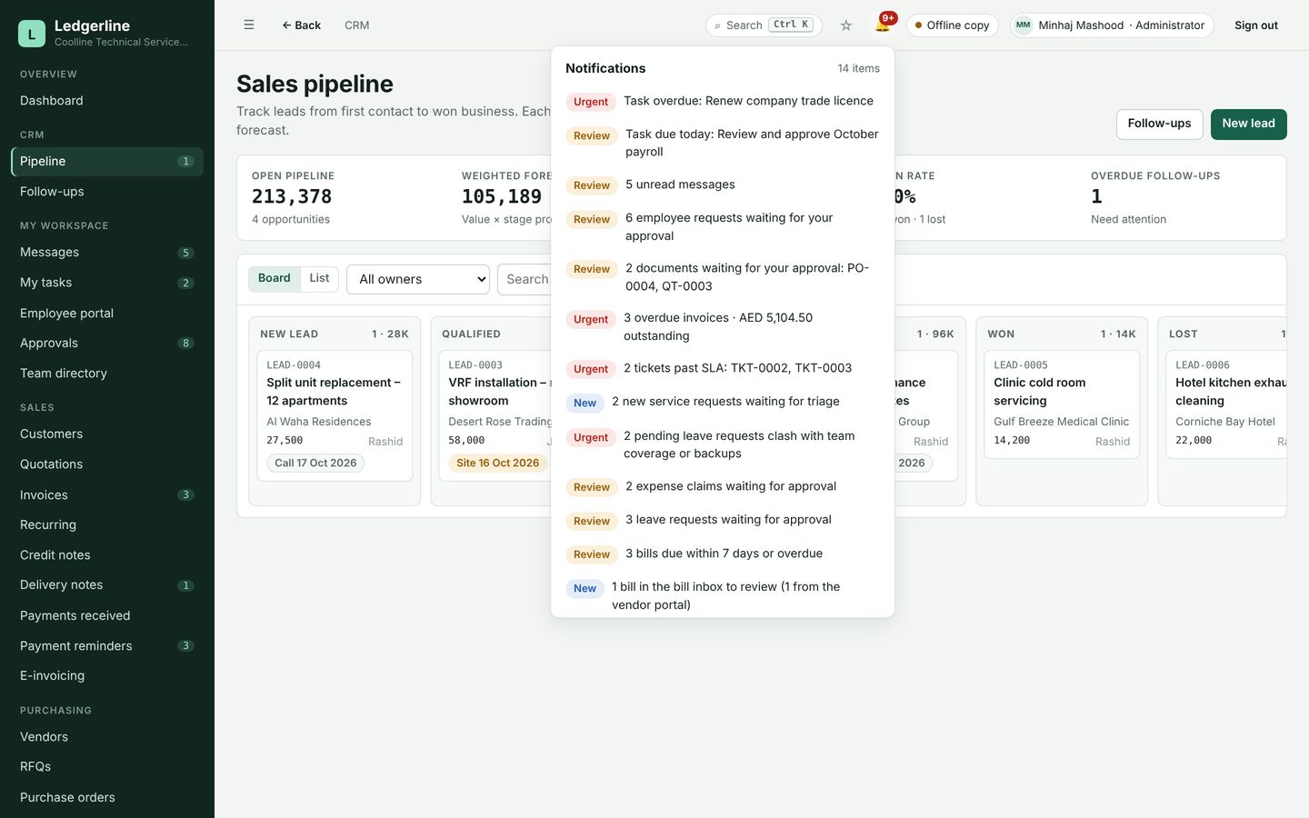Open the tickets past SLA notification

723,368
